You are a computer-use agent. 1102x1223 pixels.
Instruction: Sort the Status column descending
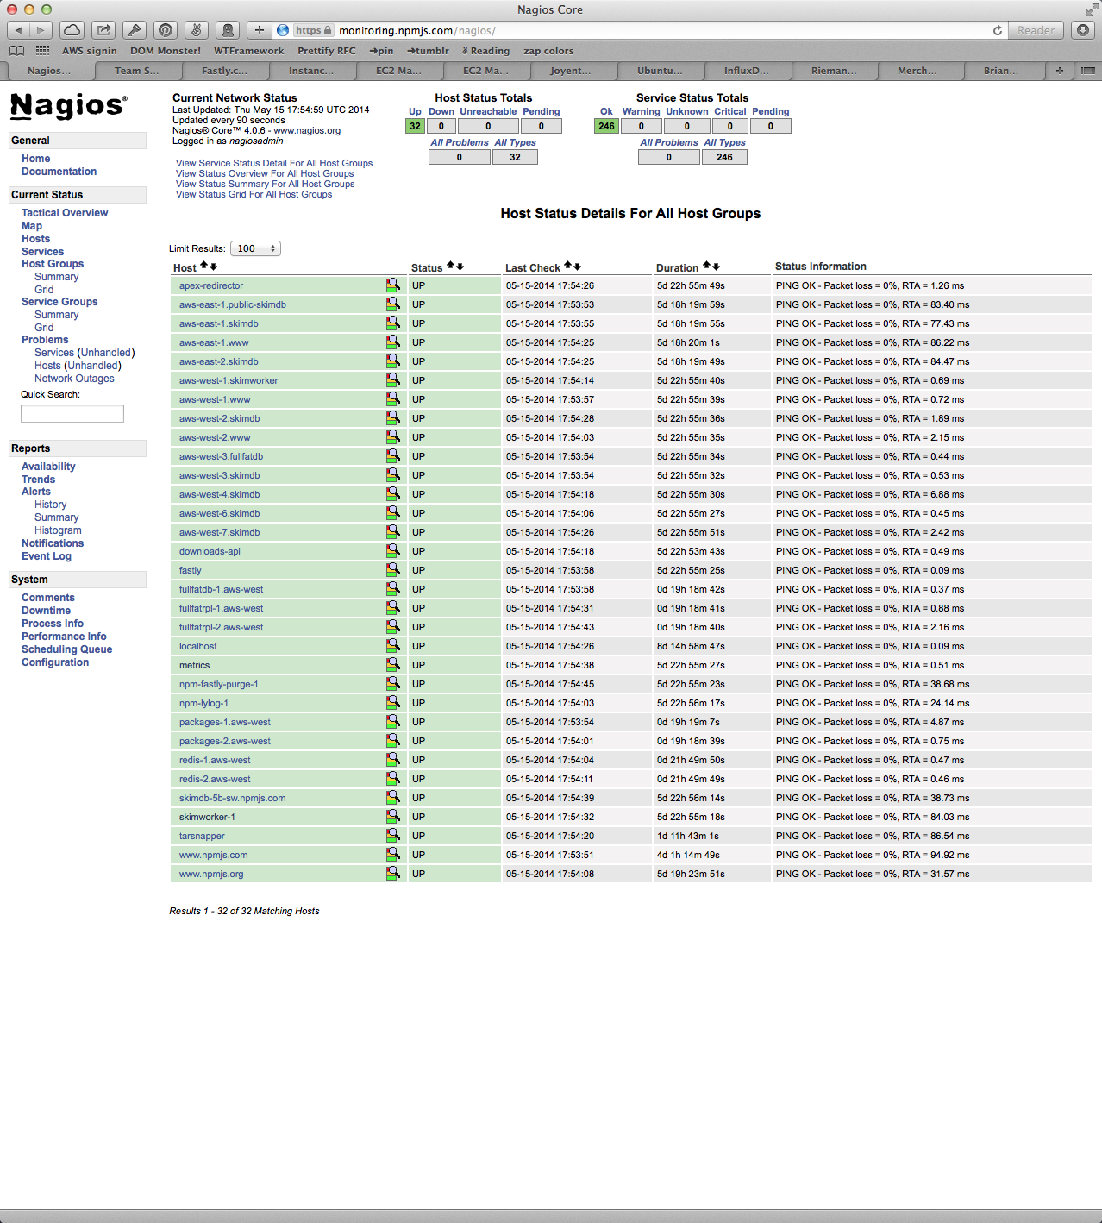click(458, 266)
